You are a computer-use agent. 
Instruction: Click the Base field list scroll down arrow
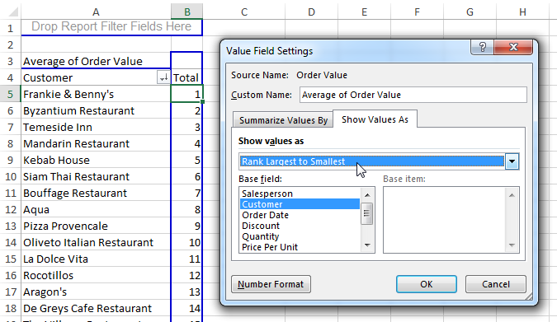point(367,245)
